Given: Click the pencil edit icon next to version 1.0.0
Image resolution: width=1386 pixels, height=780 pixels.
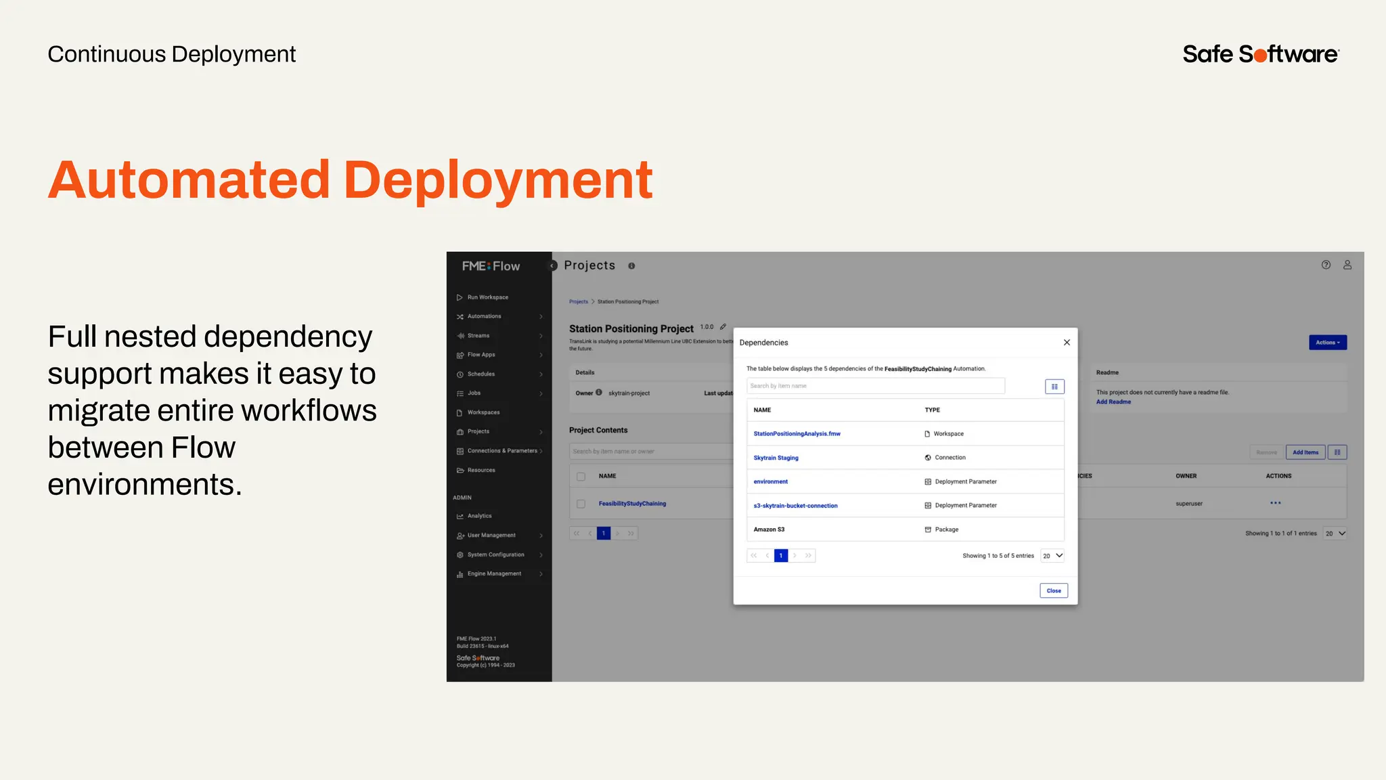Looking at the screenshot, I should (723, 326).
